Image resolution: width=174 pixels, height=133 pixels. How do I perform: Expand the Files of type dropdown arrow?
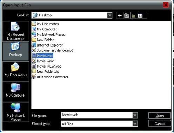135,124
